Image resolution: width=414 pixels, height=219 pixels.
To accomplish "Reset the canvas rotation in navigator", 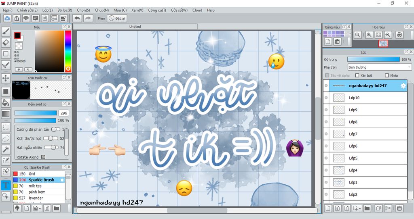I will pos(399,35).
